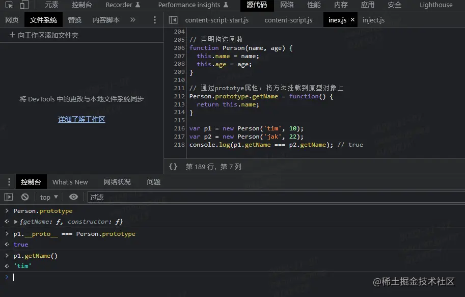The image size is (465, 297).
Task: Switch to inject.js file tab
Action: point(373,20)
